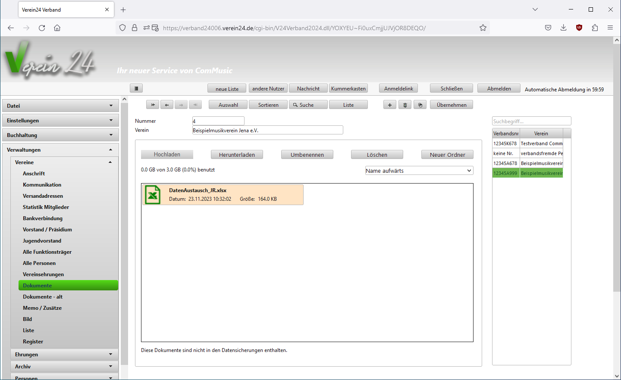Expand the Ehrungen menu section
The height and width of the screenshot is (380, 621).
click(x=64, y=355)
